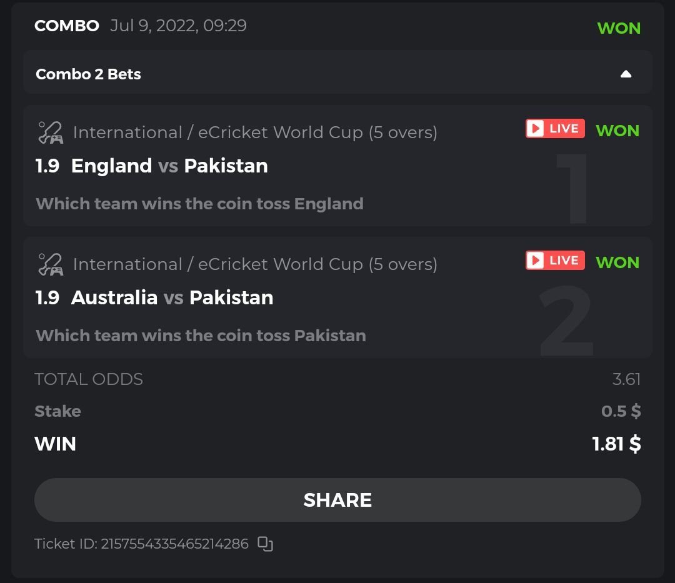This screenshot has width=675, height=583.
Task: Click the Combo 2 Bets header
Action: [88, 74]
